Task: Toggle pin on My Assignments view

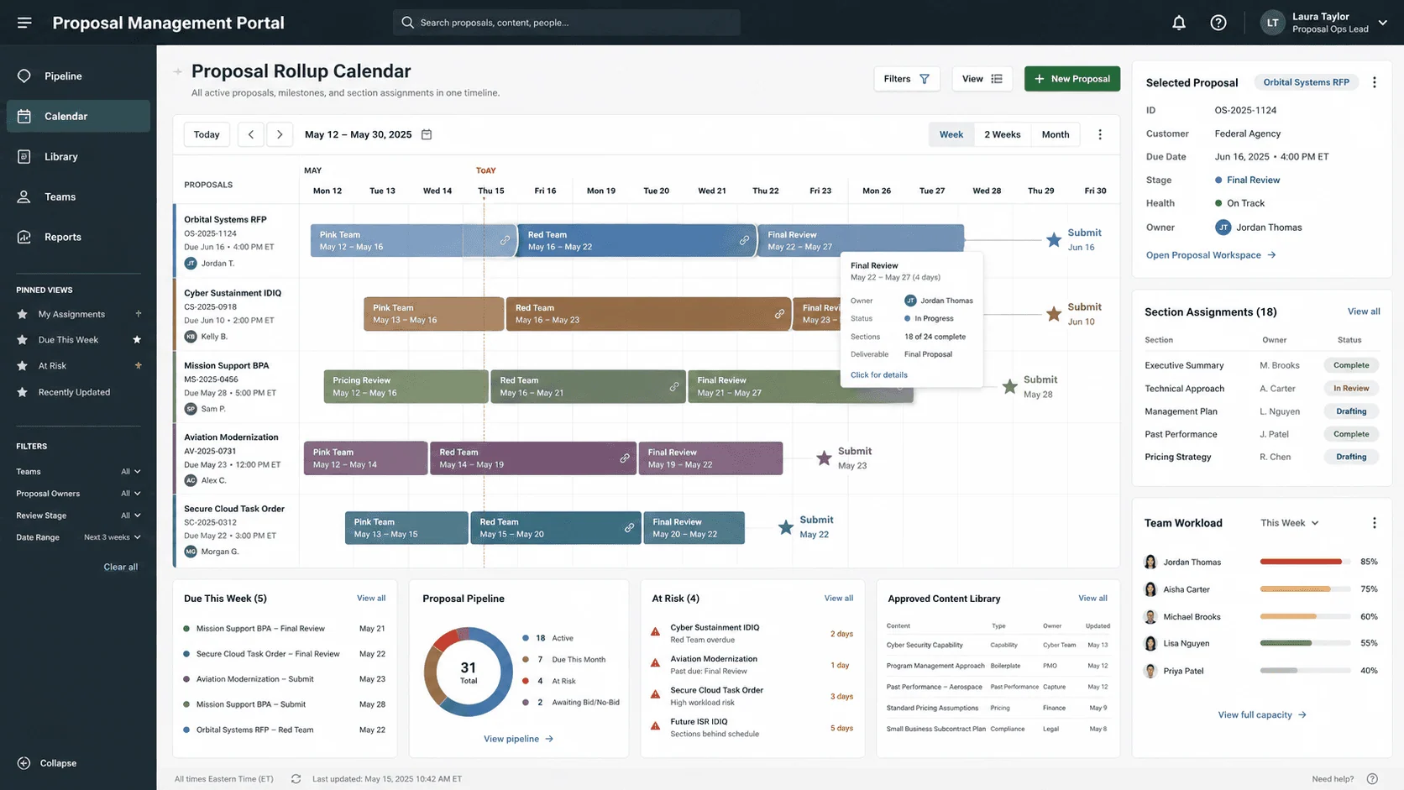Action: (x=139, y=314)
